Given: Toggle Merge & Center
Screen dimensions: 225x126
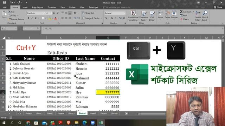Looking at the screenshot, I should coord(91,18).
